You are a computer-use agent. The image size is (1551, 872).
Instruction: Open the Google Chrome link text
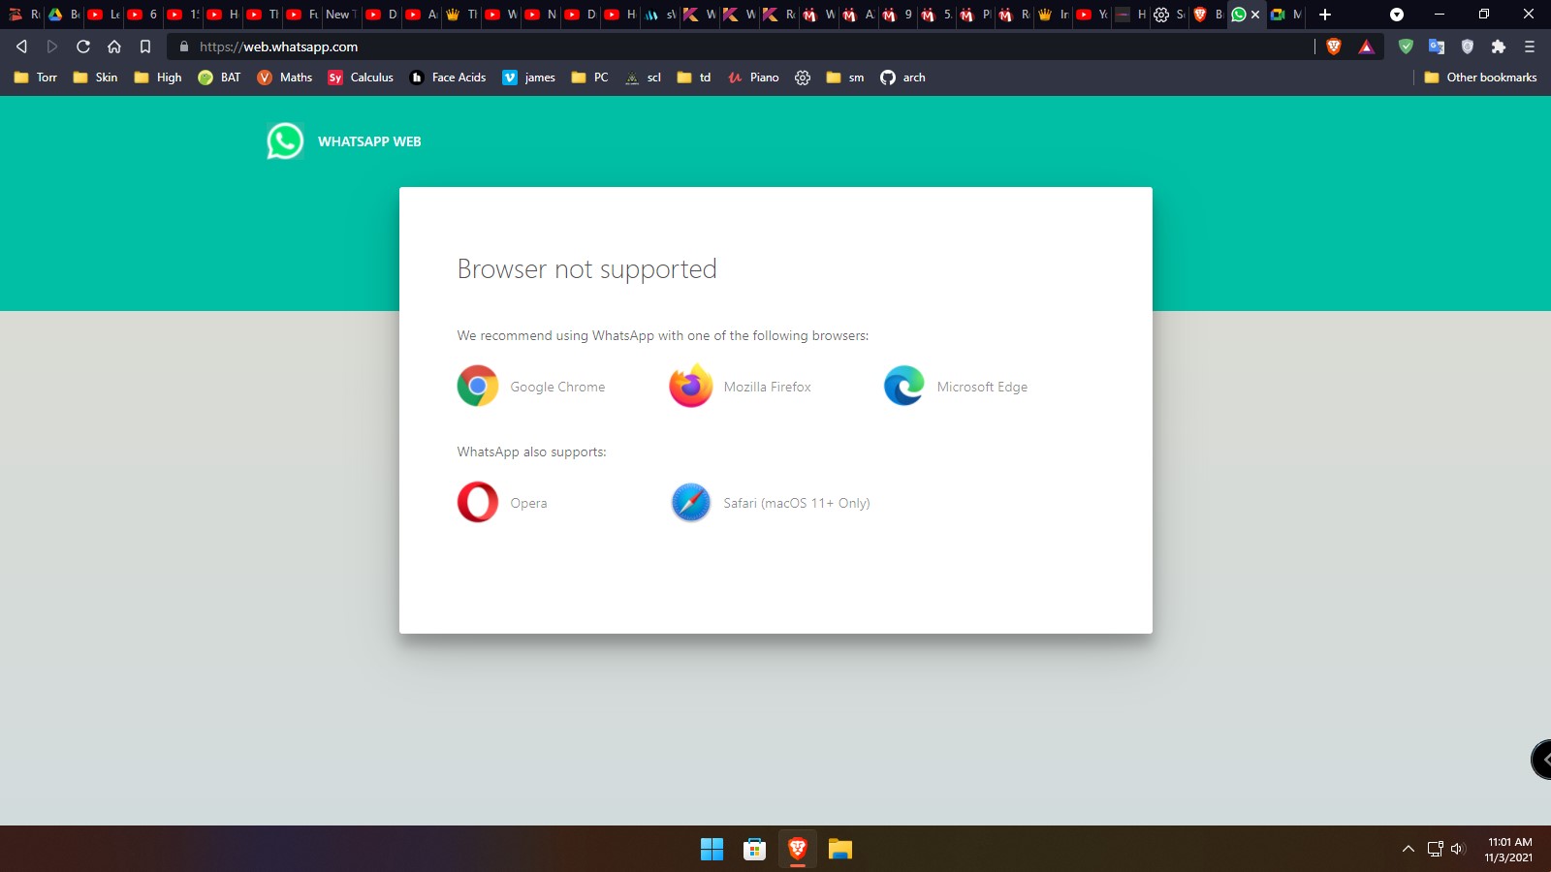tap(557, 387)
